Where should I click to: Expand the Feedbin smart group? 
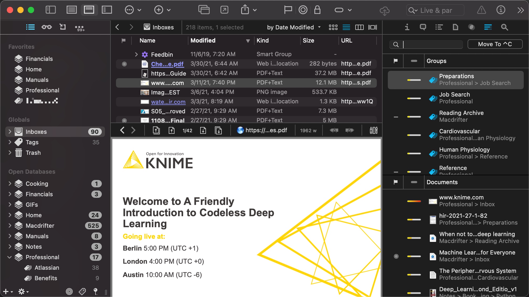[136, 54]
